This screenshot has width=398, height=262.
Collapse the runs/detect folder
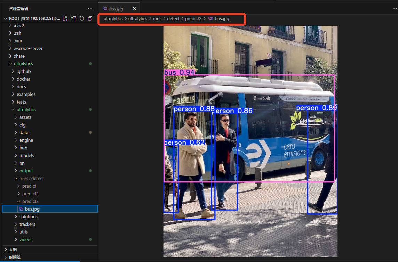50,178
